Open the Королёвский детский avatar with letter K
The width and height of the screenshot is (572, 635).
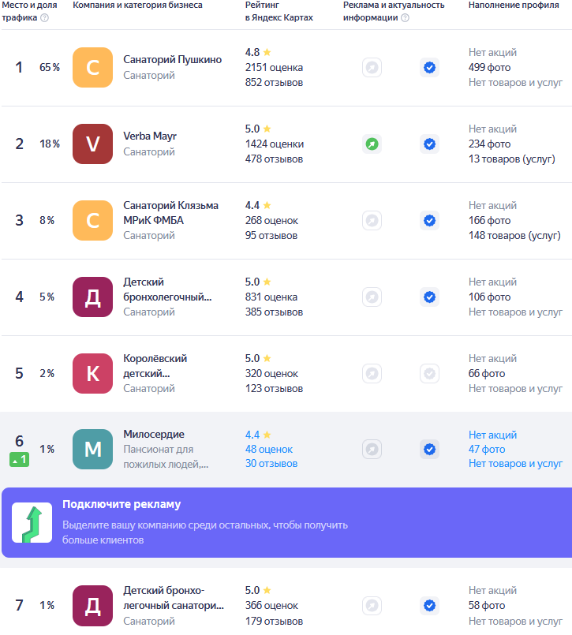tap(92, 373)
